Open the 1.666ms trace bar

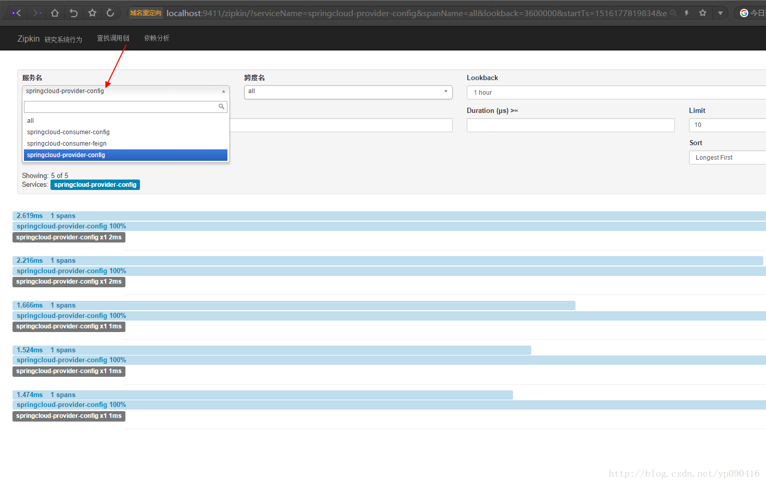[x=294, y=305]
